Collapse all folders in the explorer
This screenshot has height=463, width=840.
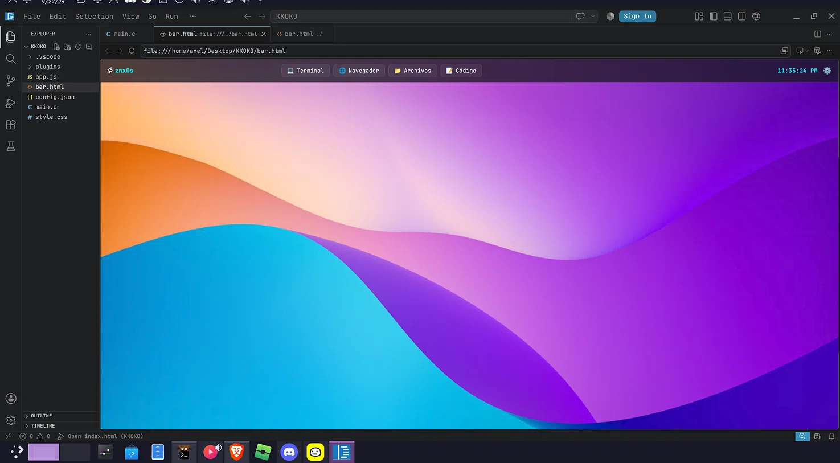89,47
